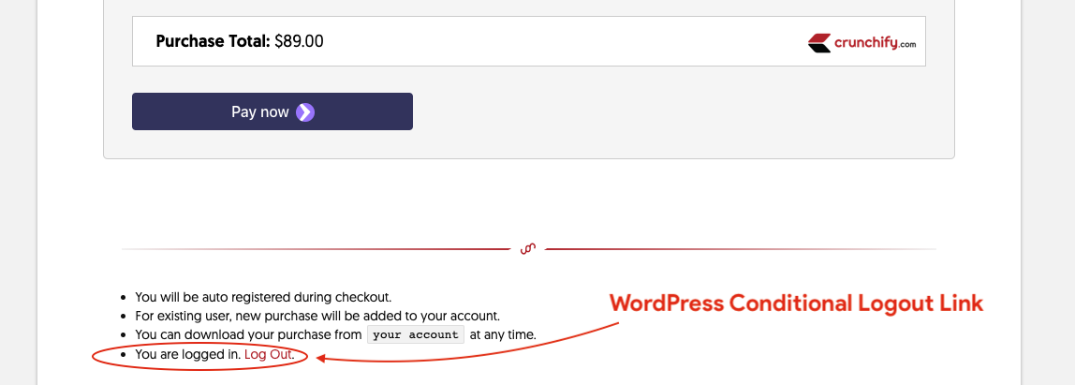
Task: Click the 'You are logged in.' text
Action: (x=188, y=355)
